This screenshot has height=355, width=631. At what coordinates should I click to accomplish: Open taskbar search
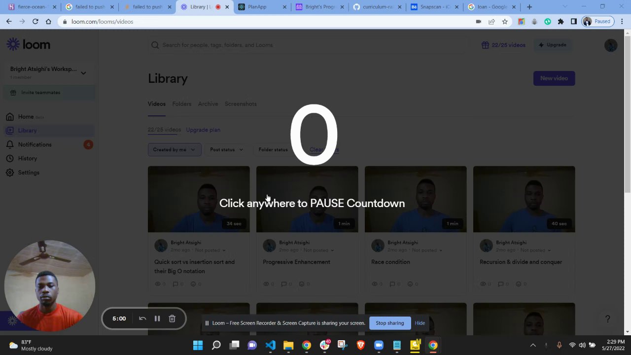tap(216, 345)
